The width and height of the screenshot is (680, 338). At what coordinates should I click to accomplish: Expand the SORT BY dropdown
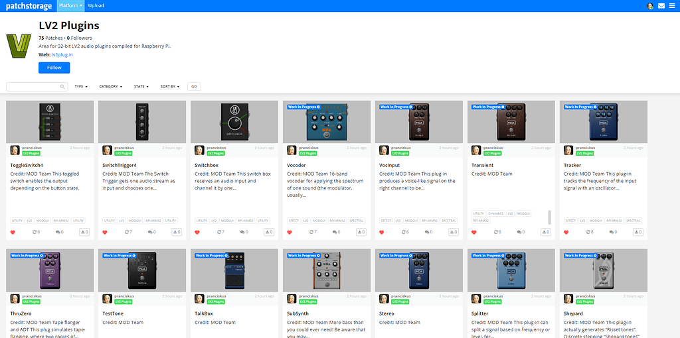point(170,87)
